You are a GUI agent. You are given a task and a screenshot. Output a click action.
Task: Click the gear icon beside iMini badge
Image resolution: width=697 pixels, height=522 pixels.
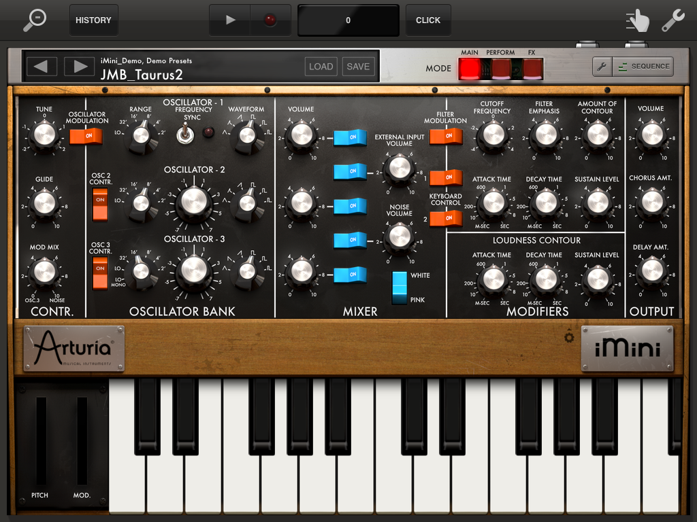click(569, 337)
